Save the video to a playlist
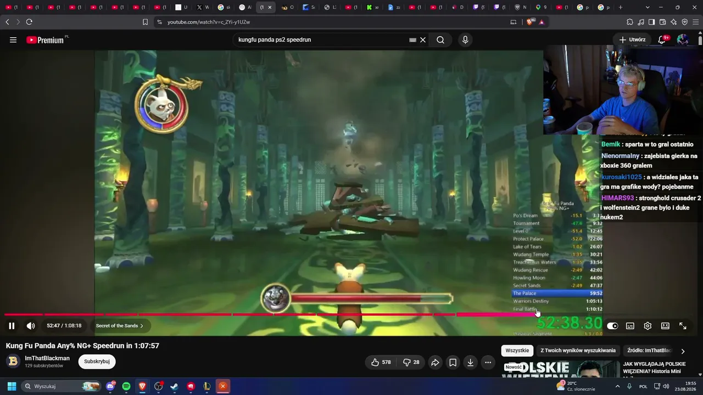703x395 pixels. pos(453,362)
